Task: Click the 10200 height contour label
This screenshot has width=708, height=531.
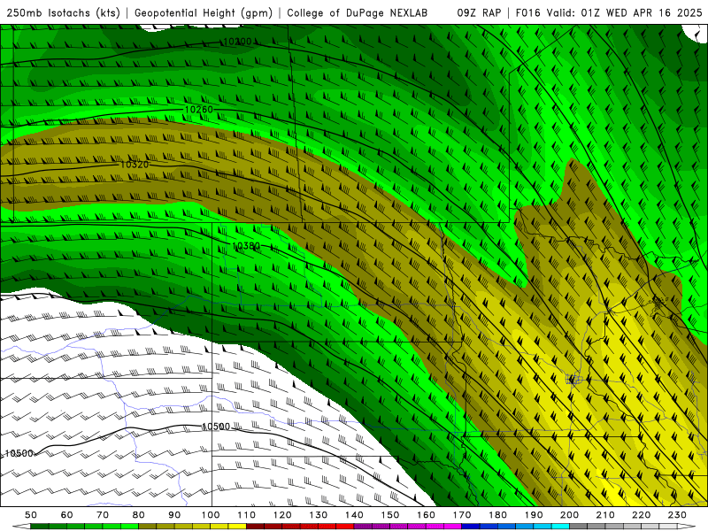Action: (x=237, y=42)
